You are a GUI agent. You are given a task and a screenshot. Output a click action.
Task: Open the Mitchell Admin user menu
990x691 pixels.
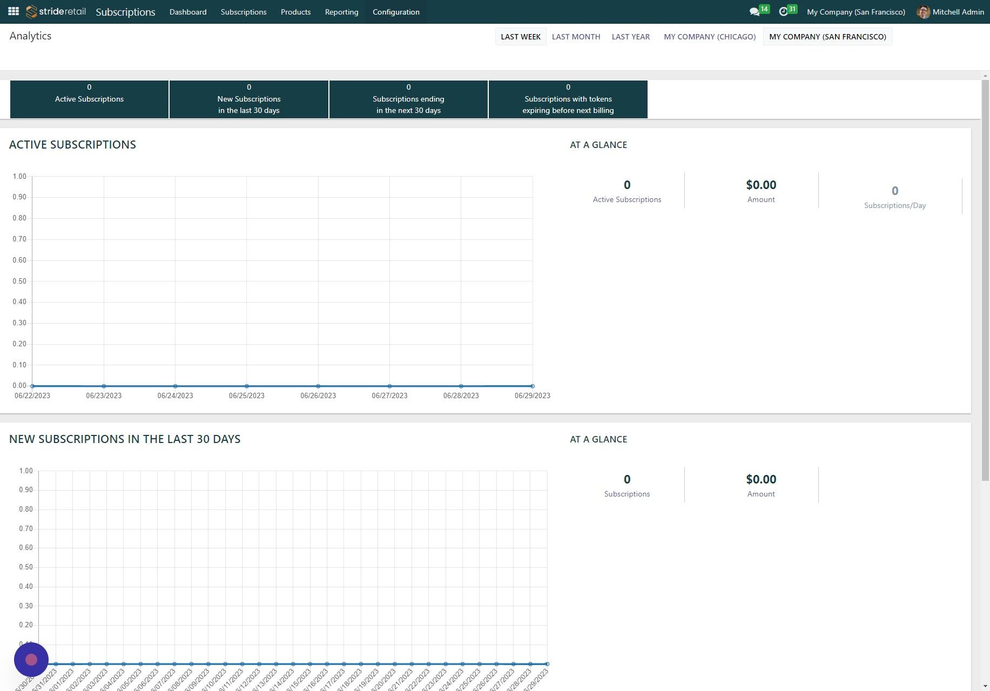tap(950, 12)
